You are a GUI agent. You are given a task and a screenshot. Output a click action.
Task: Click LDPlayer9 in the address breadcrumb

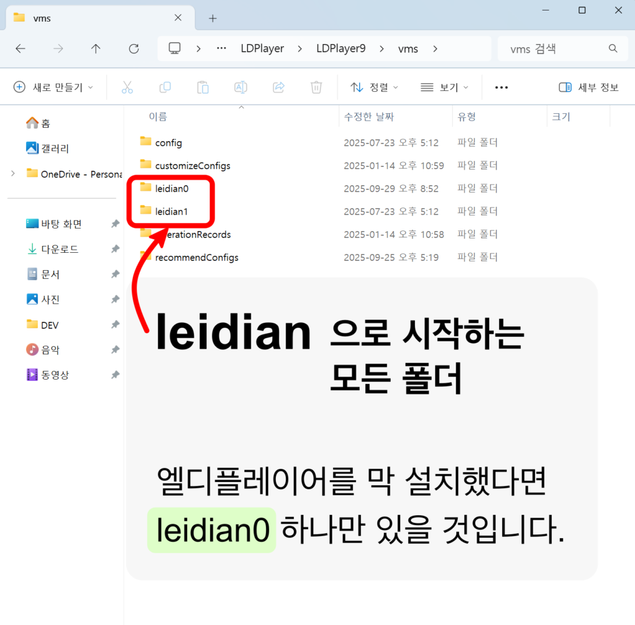click(341, 49)
